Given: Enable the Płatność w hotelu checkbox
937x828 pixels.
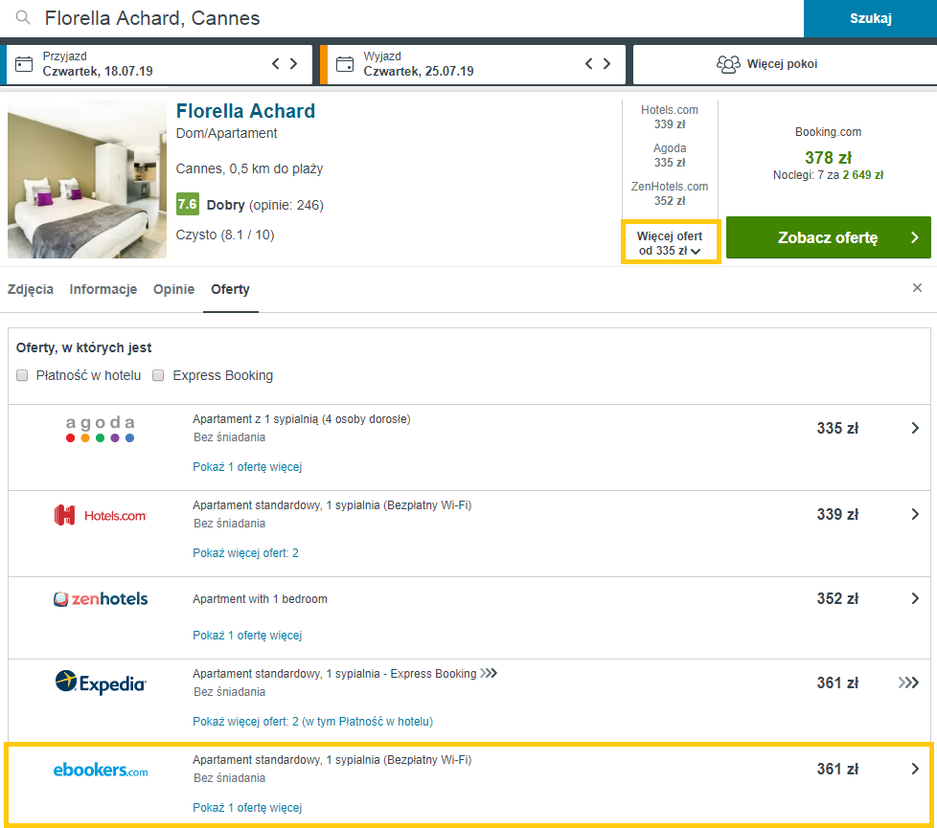Looking at the screenshot, I should tap(22, 375).
